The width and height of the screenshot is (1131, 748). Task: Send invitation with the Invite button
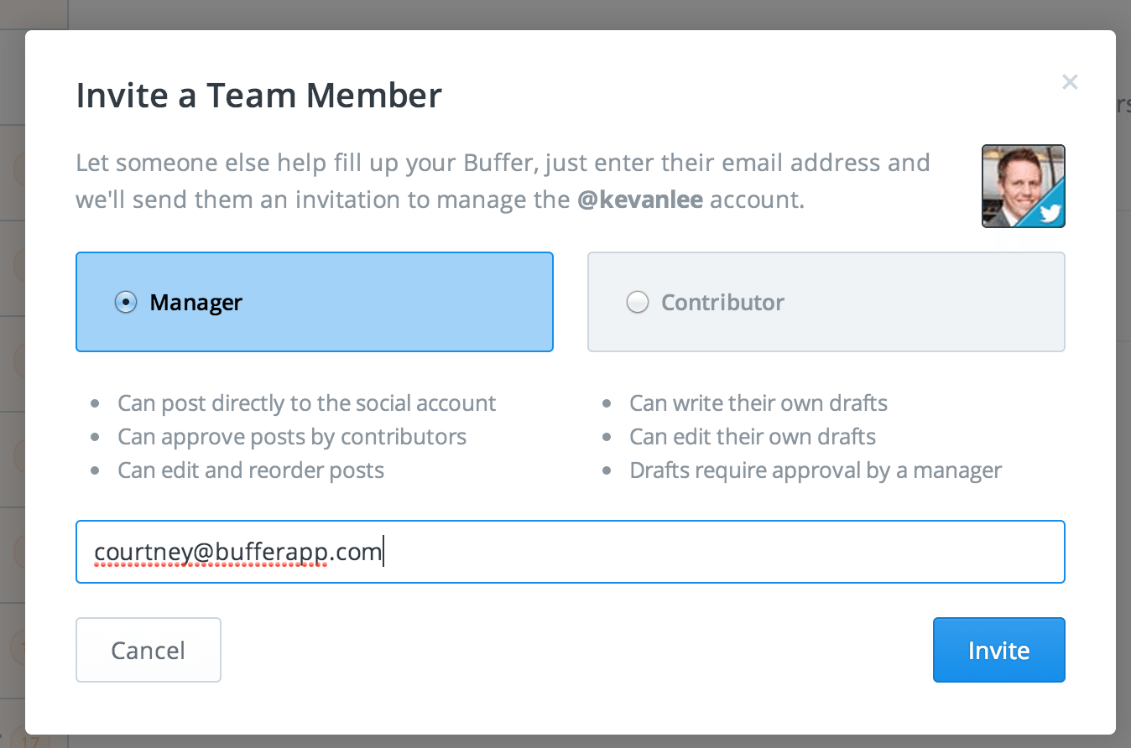999,650
